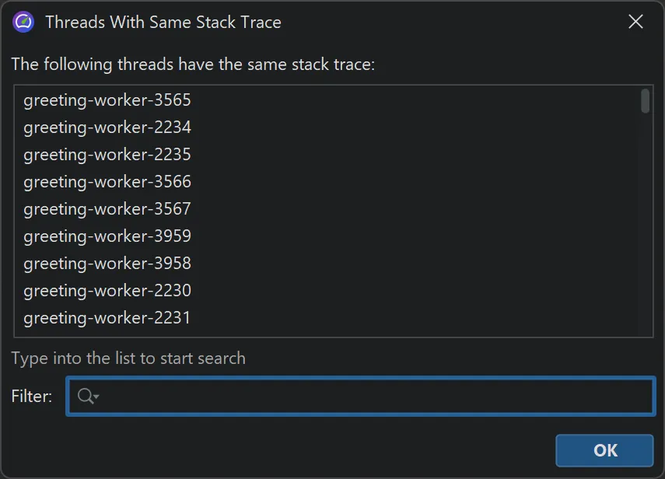Click the dialog title text
The height and width of the screenshot is (479, 665).
click(x=163, y=22)
